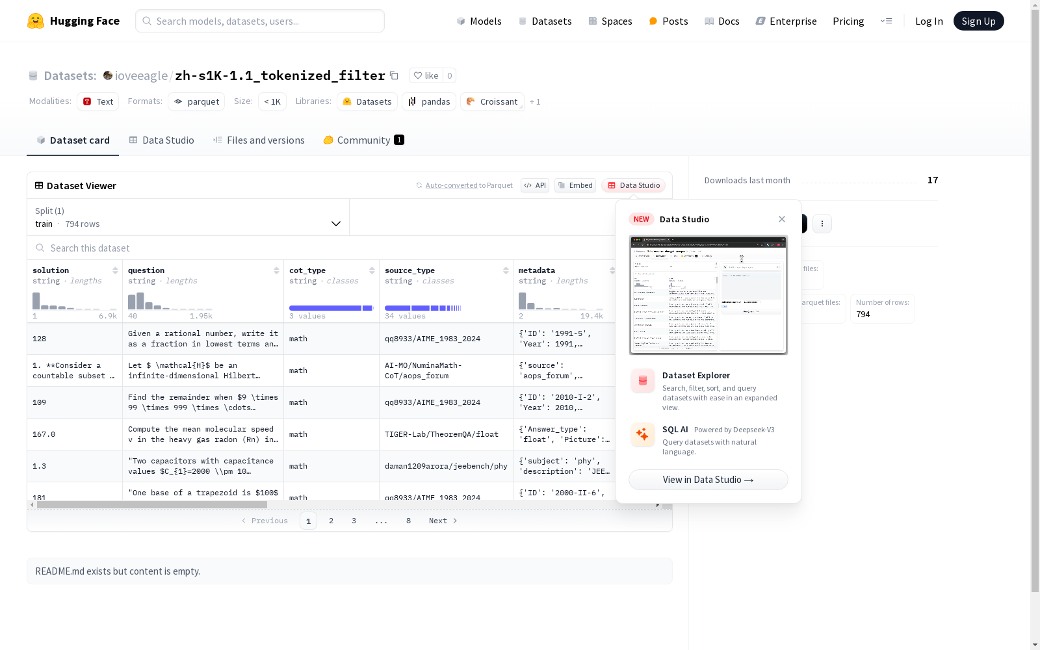
Task: Open the Models menu item
Action: coord(479,21)
